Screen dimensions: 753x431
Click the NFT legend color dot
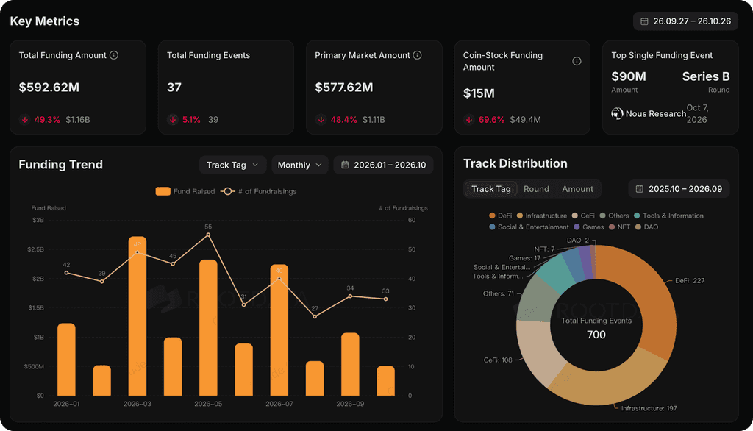(612, 227)
